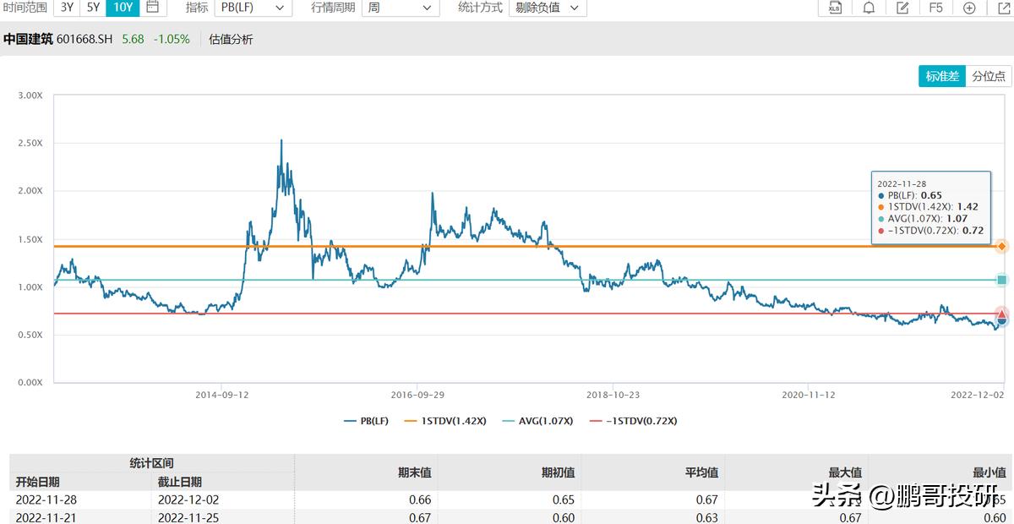
Task: Click the plus circle icon
Action: click(968, 8)
